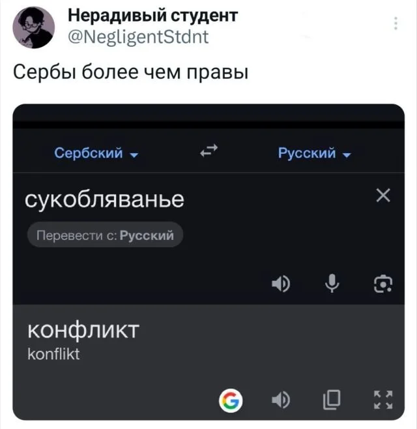Tap the Перевести с: Русский suggestion
The height and width of the screenshot is (429, 417).
point(105,235)
